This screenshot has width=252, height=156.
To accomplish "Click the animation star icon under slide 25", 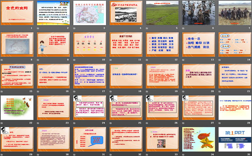I will [111, 123].
